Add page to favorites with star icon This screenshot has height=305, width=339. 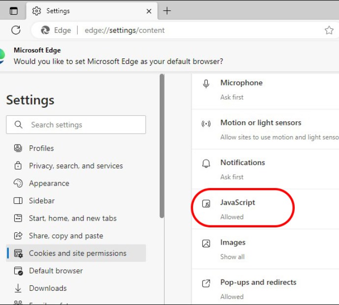coord(329,30)
